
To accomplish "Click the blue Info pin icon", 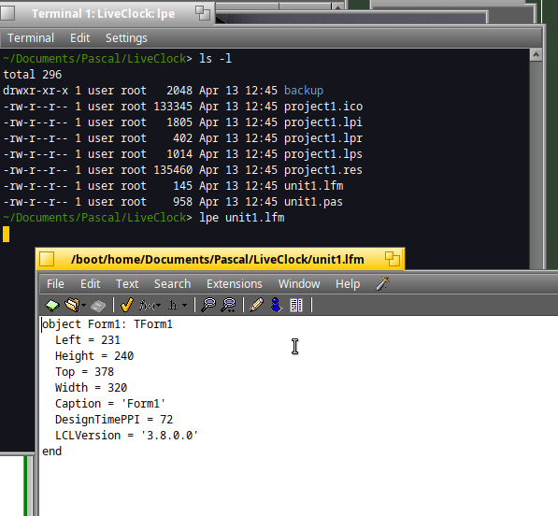I will 276,305.
